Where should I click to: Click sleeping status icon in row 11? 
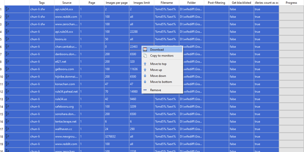pyautogui.click(x=7, y=84)
